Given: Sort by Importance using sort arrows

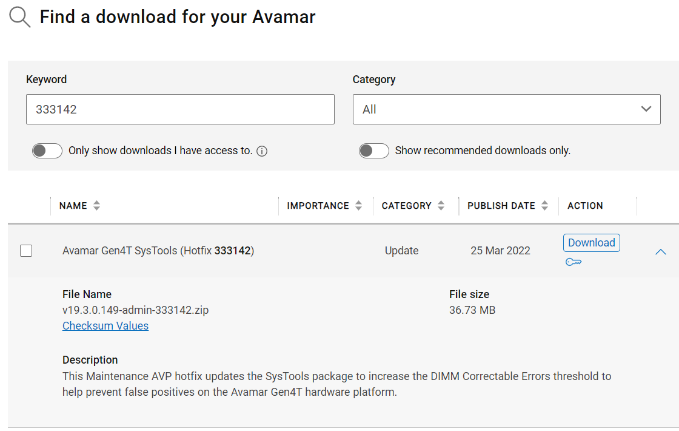Looking at the screenshot, I should coord(358,206).
